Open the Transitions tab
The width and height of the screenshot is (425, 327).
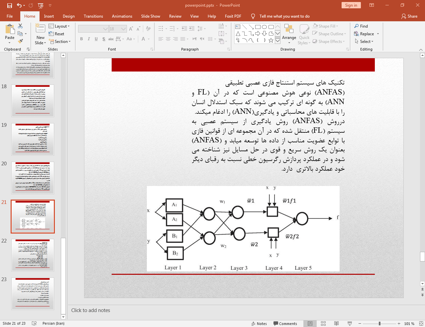tap(93, 16)
